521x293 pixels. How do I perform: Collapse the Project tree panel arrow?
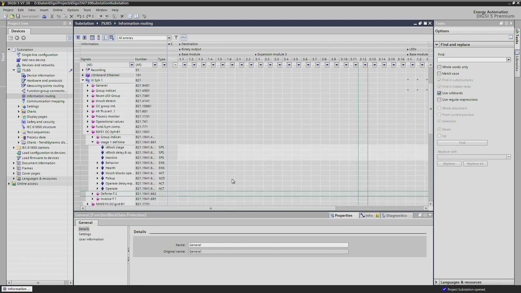(x=70, y=23)
